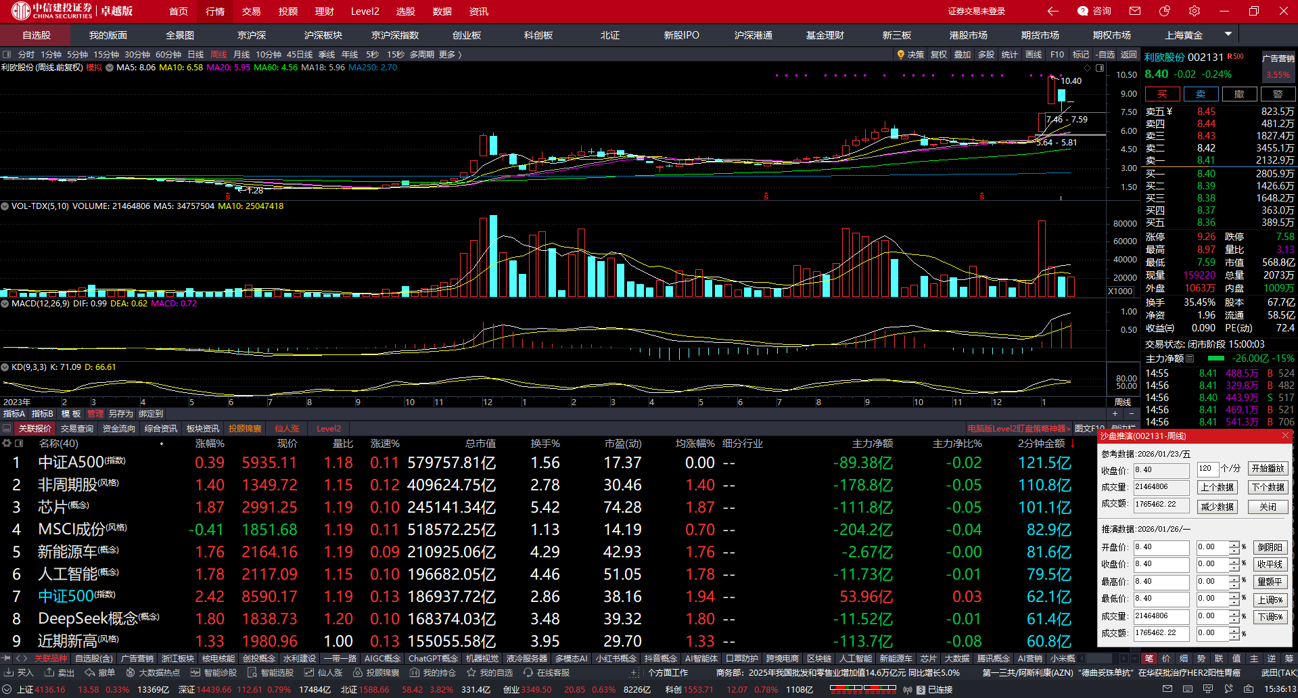Viewport: 1298px width, 698px height.
Task: Increase 开盘价 percent with up stepper
Action: (1234, 544)
